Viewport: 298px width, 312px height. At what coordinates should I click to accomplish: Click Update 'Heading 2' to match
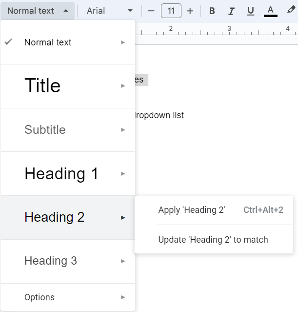[x=214, y=240]
